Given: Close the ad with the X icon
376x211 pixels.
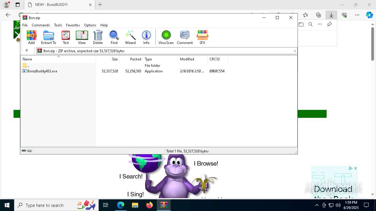Looking at the screenshot, I should pyautogui.click(x=355, y=169).
